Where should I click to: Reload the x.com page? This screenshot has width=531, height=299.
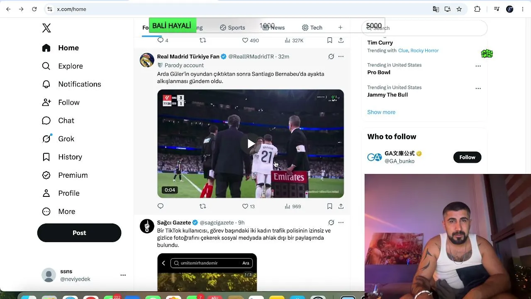(x=34, y=9)
